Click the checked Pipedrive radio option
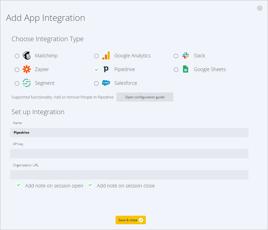Viewport: 268px width, 230px height. click(96, 69)
